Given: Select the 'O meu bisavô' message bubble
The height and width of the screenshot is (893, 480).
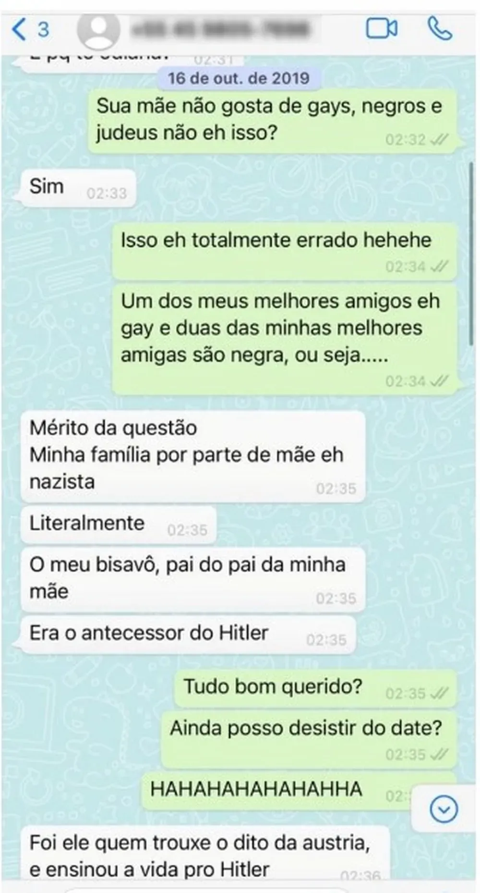Looking at the screenshot, I should pyautogui.click(x=192, y=580).
